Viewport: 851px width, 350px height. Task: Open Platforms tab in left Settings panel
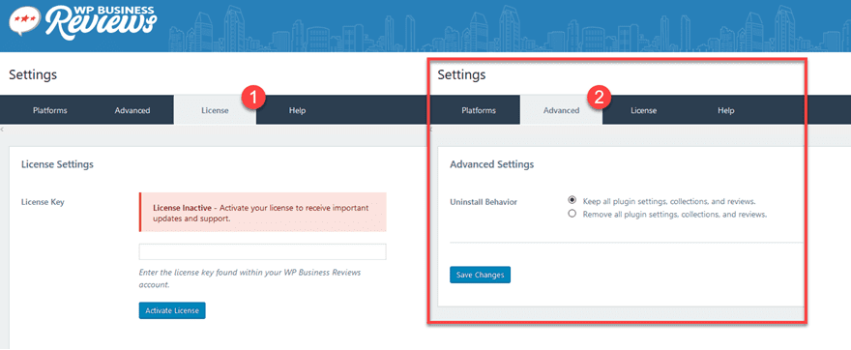(x=50, y=110)
